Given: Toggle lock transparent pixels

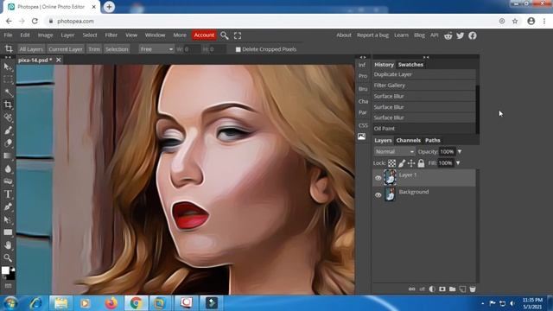Looking at the screenshot, I should point(391,163).
